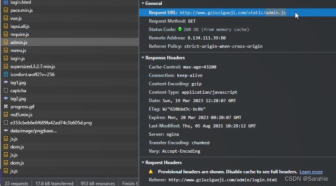Viewport: 336px width, 186px height.
Task: Click the Content-Type application/javascript value
Action: coord(209,92)
